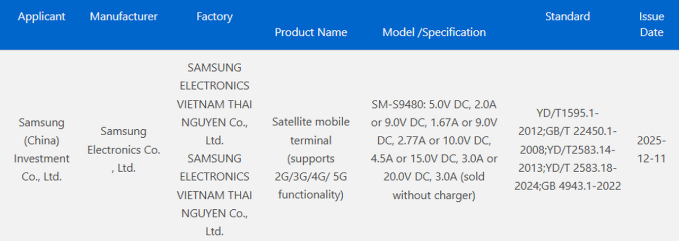Select the Model /Specification column header

(434, 32)
